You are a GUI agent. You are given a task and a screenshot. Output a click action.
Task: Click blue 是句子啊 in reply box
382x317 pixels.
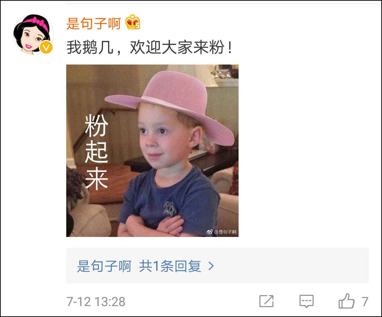[x=104, y=266]
